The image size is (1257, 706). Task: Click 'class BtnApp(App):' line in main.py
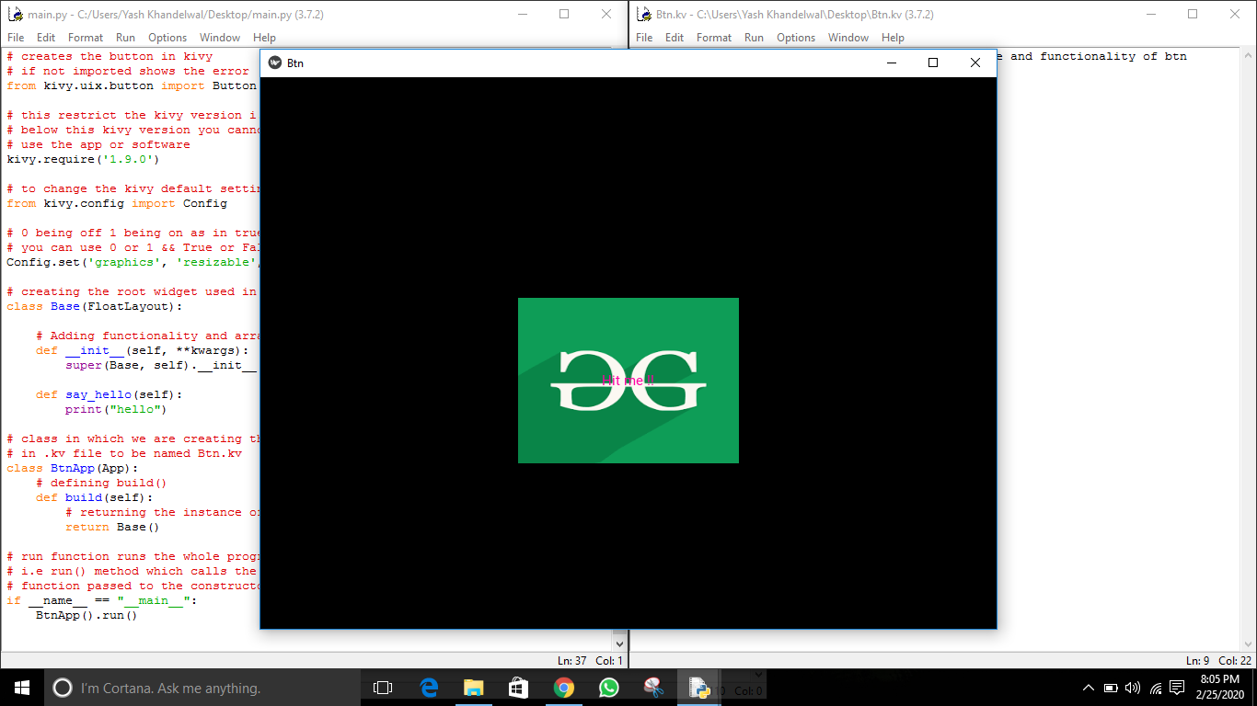tap(73, 468)
